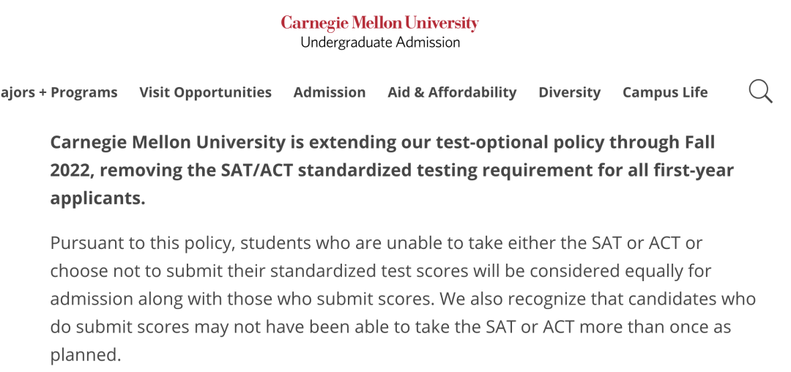This screenshot has width=791, height=372.
Task: Navigate to Campus Life
Action: [x=665, y=92]
